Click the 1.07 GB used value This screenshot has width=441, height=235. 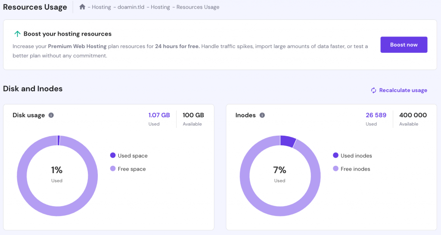pyautogui.click(x=159, y=115)
